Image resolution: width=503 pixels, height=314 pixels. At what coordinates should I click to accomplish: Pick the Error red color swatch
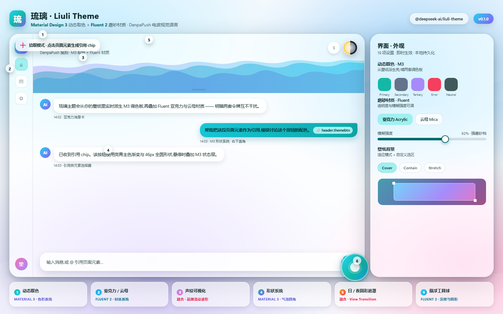tap(434, 84)
